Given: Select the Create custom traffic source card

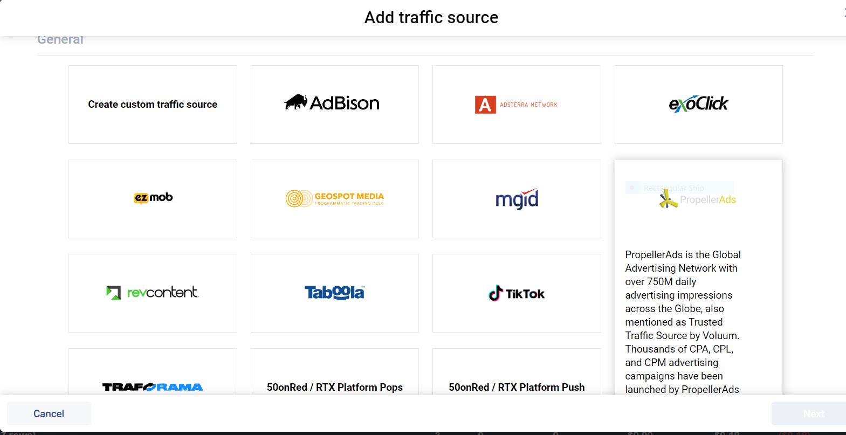Looking at the screenshot, I should coord(153,105).
